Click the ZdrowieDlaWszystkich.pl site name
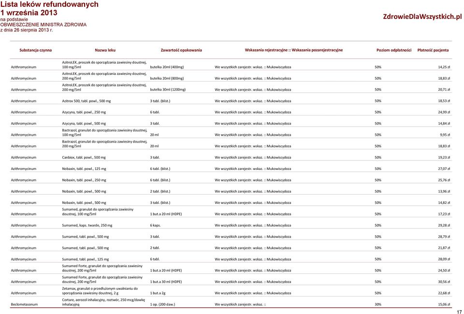The width and height of the screenshot is (464, 314). click(422, 16)
